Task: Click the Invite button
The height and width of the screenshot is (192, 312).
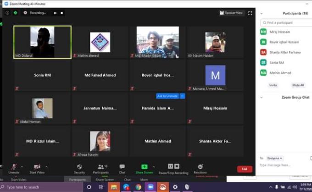Action: click(x=273, y=85)
